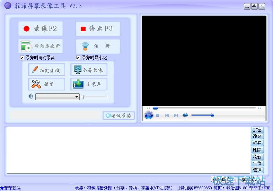Click the 注册 register lightbulb button
Screen dimensions: 273x191
click(x=98, y=46)
